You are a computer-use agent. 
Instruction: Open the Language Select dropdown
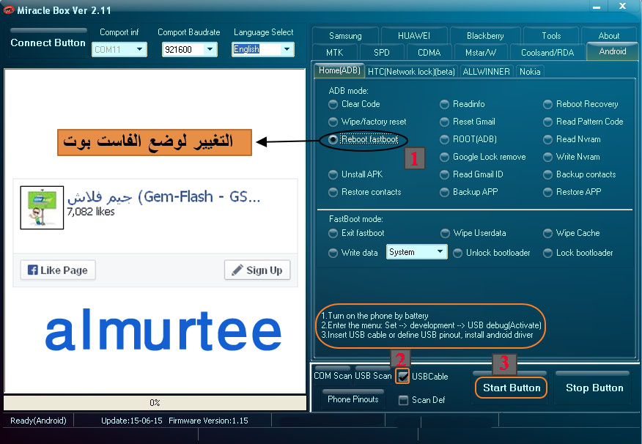(x=263, y=50)
